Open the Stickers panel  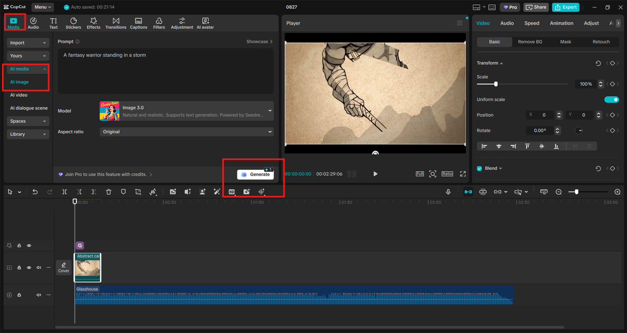click(x=73, y=23)
